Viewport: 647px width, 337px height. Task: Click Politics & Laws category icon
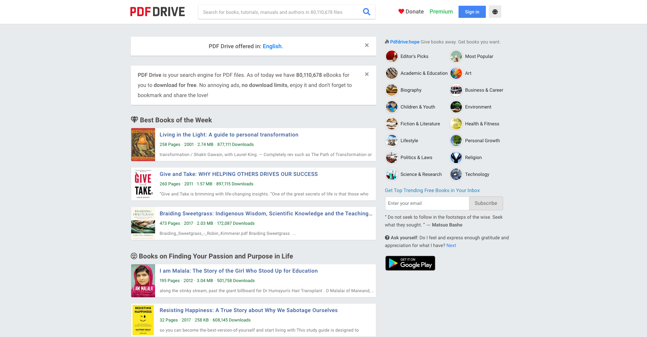pyautogui.click(x=392, y=157)
